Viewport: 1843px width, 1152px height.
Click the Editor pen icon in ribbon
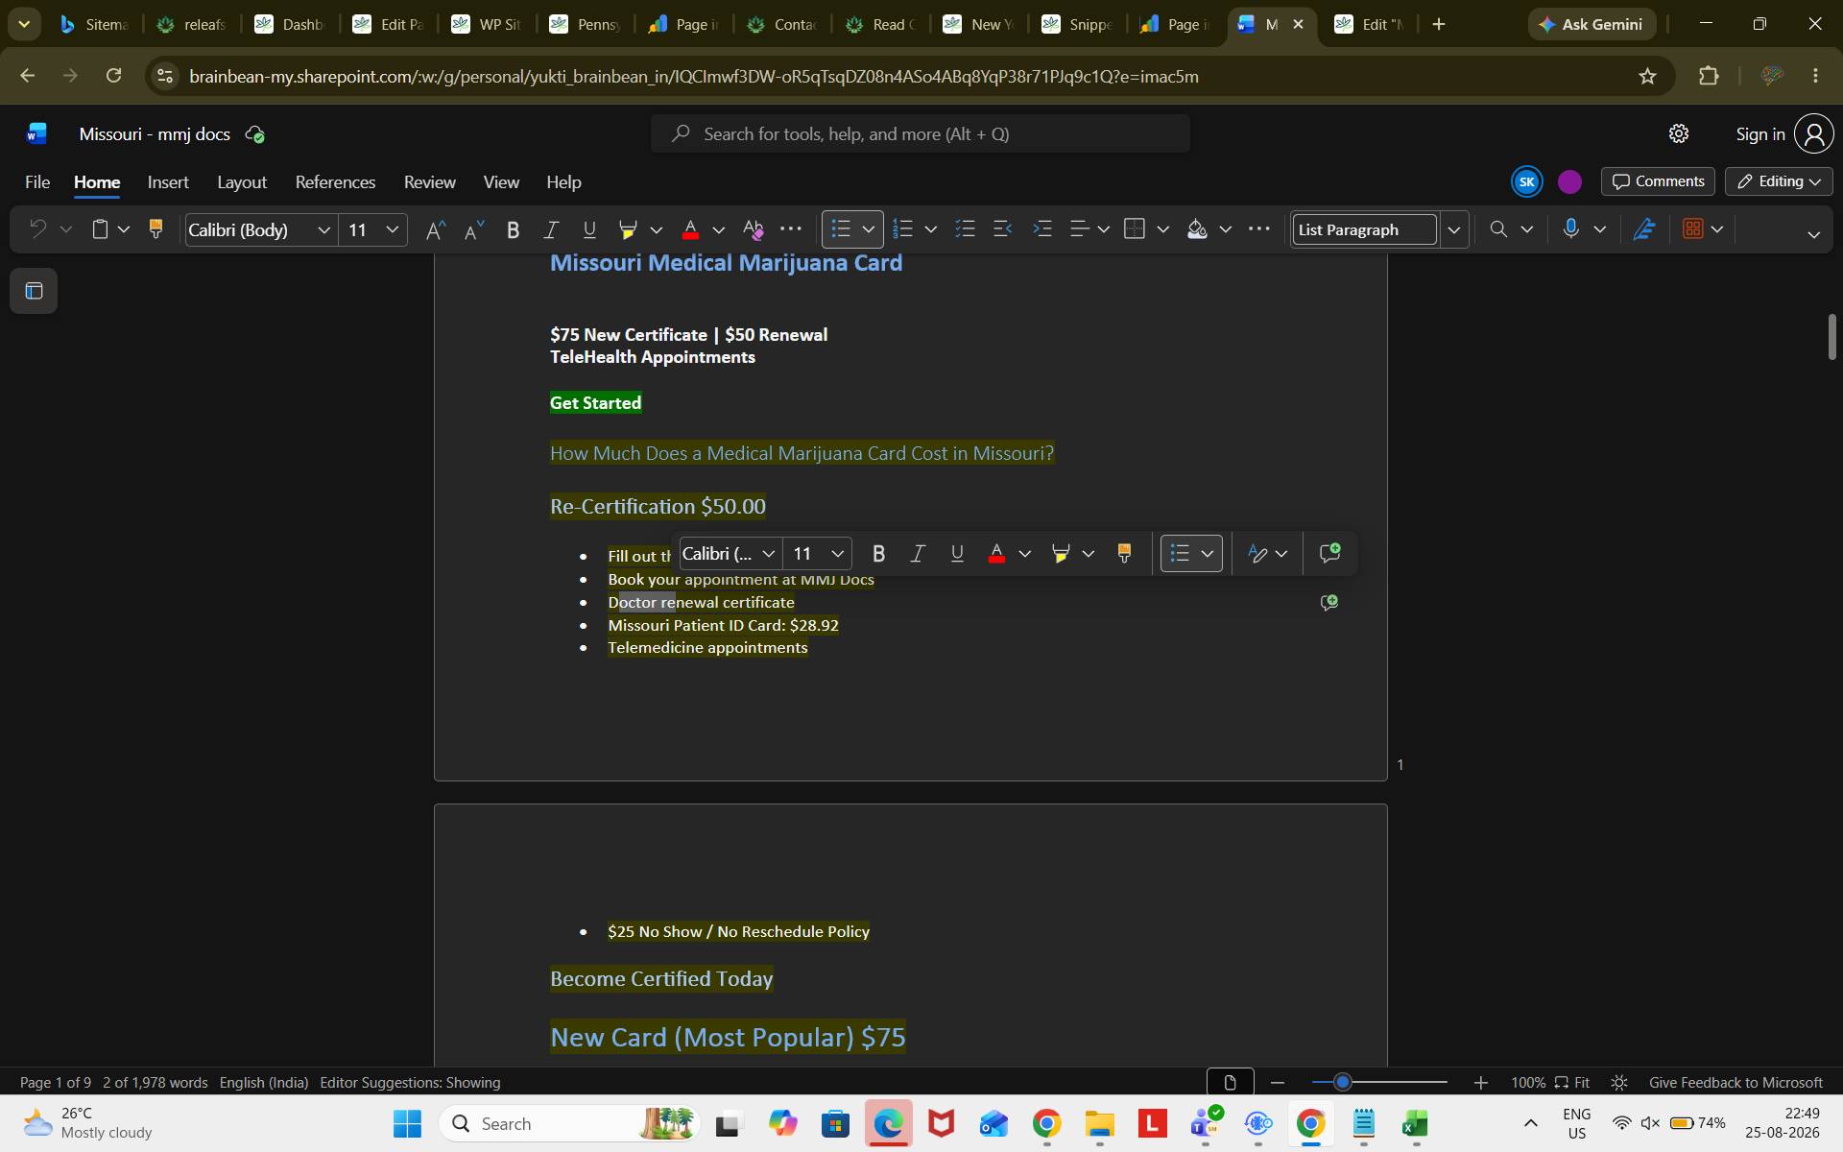[1643, 229]
